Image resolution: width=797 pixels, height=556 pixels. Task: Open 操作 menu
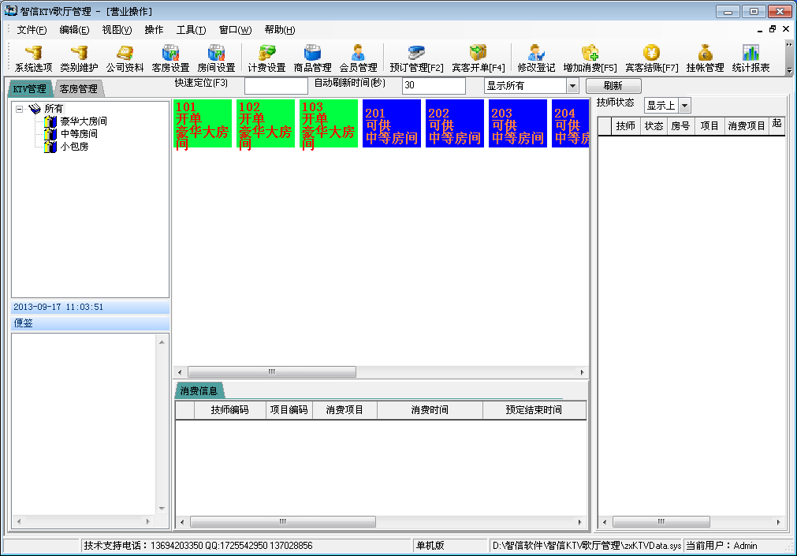click(x=154, y=30)
